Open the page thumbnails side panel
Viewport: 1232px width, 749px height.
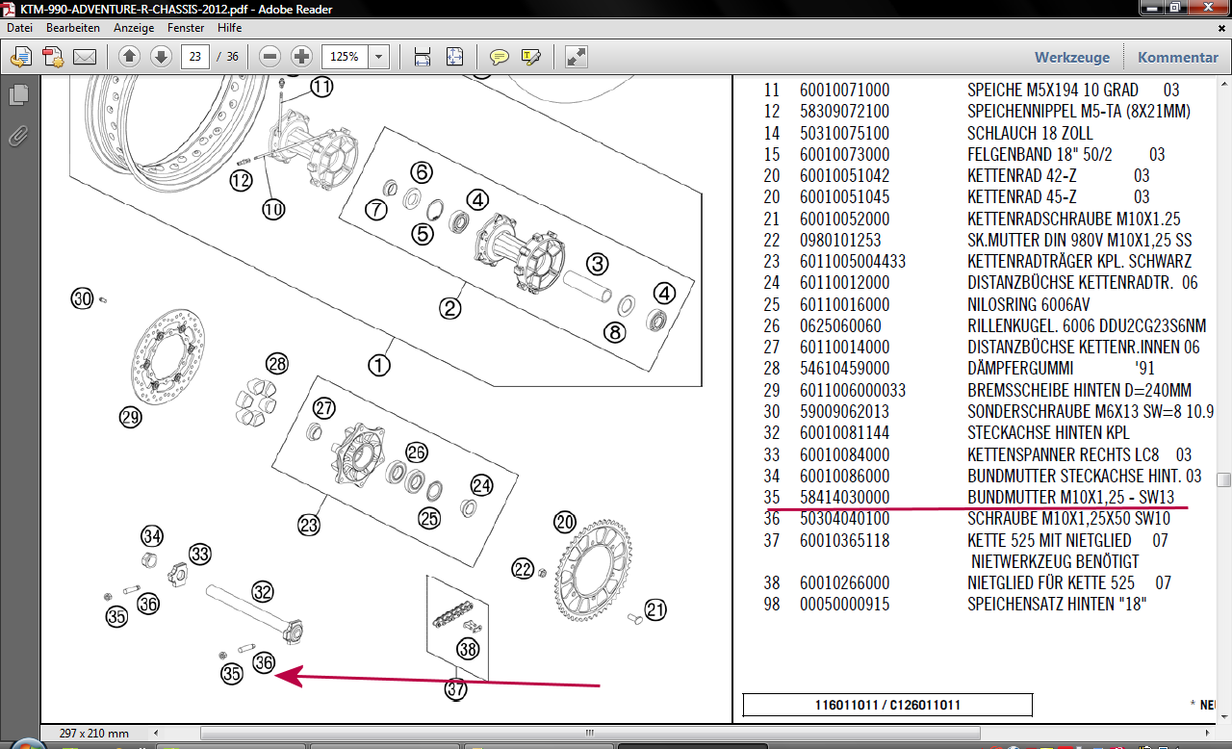tap(18, 95)
